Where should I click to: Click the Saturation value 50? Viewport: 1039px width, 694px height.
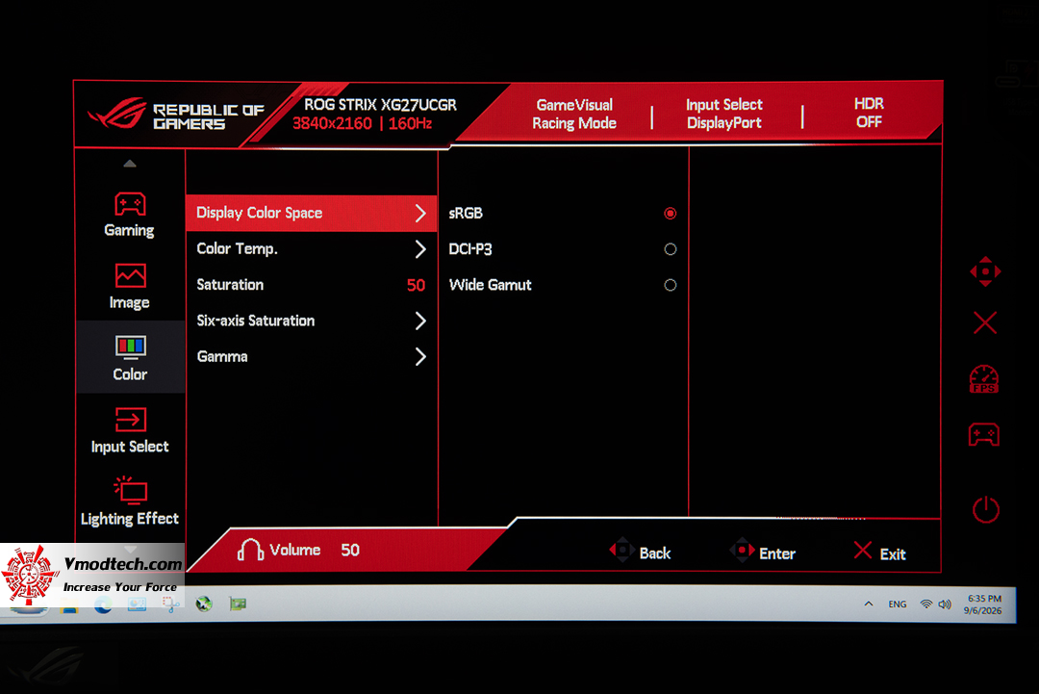416,285
